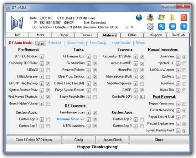Toggle the Restart Explorer.exe checkbox

(184, 124)
